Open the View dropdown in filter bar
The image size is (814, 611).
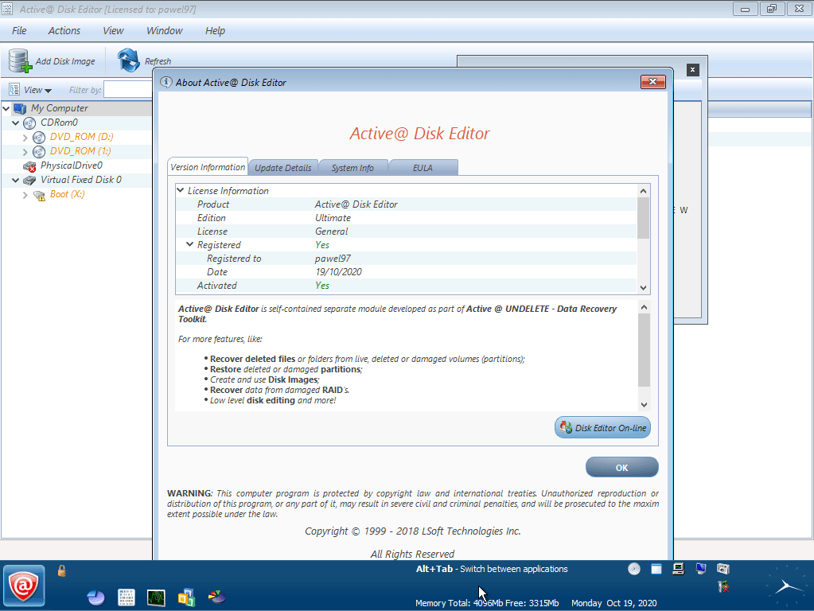38,90
